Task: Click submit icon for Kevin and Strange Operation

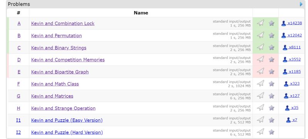Action: click(x=261, y=108)
